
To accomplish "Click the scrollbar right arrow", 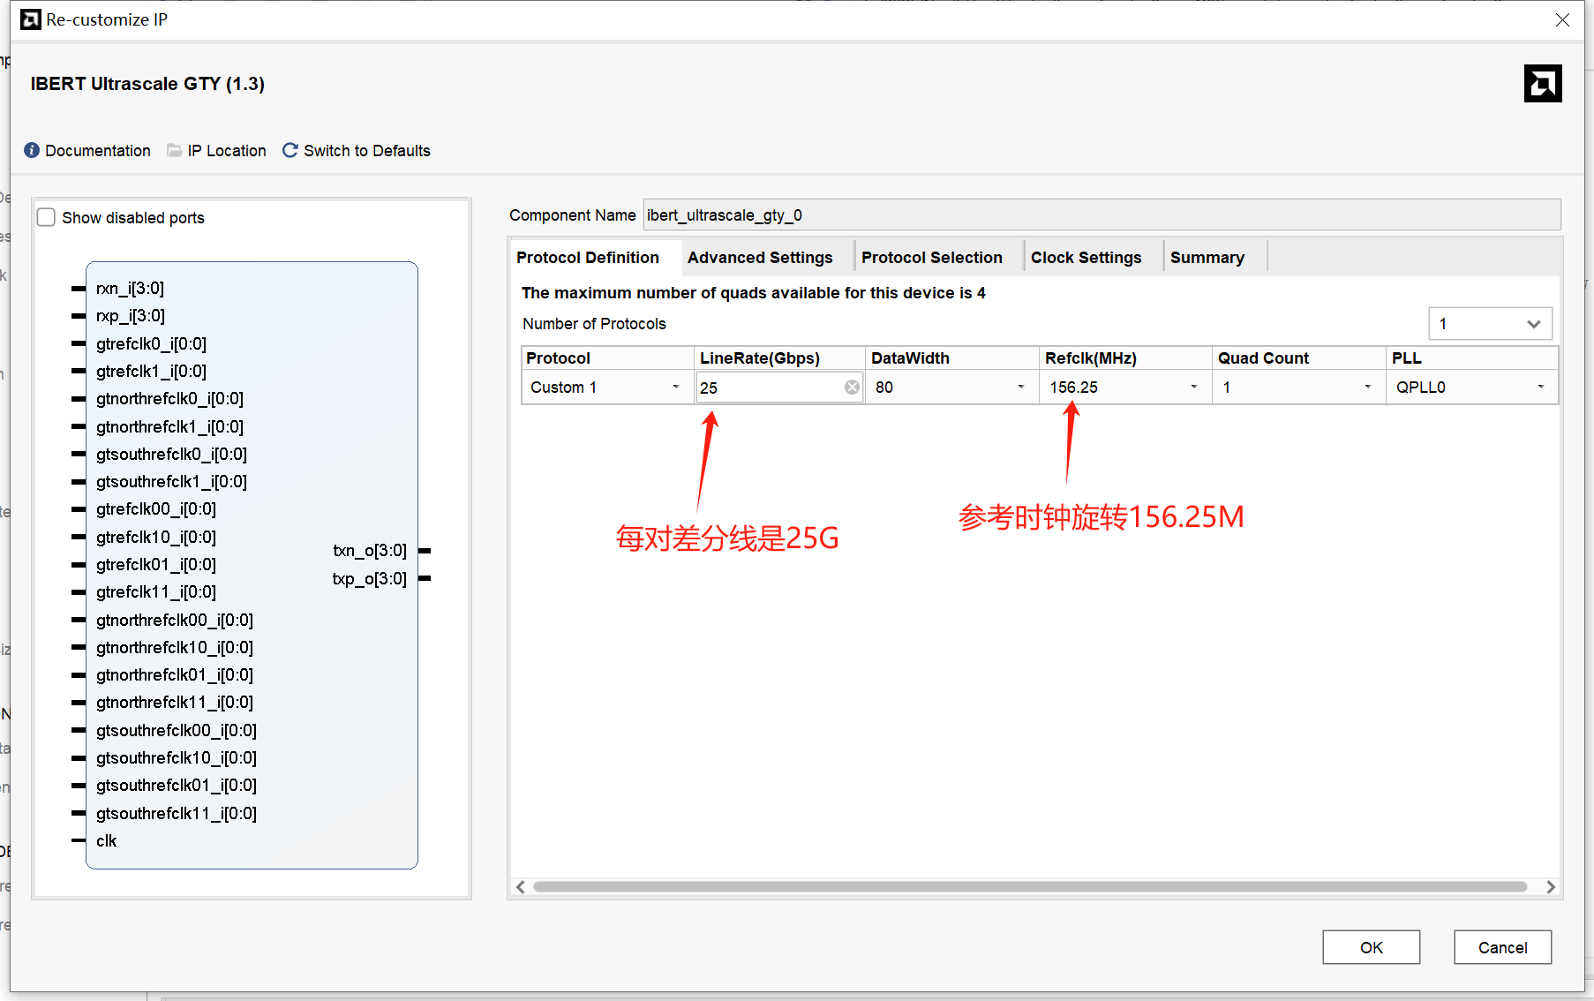I will coord(1551,886).
